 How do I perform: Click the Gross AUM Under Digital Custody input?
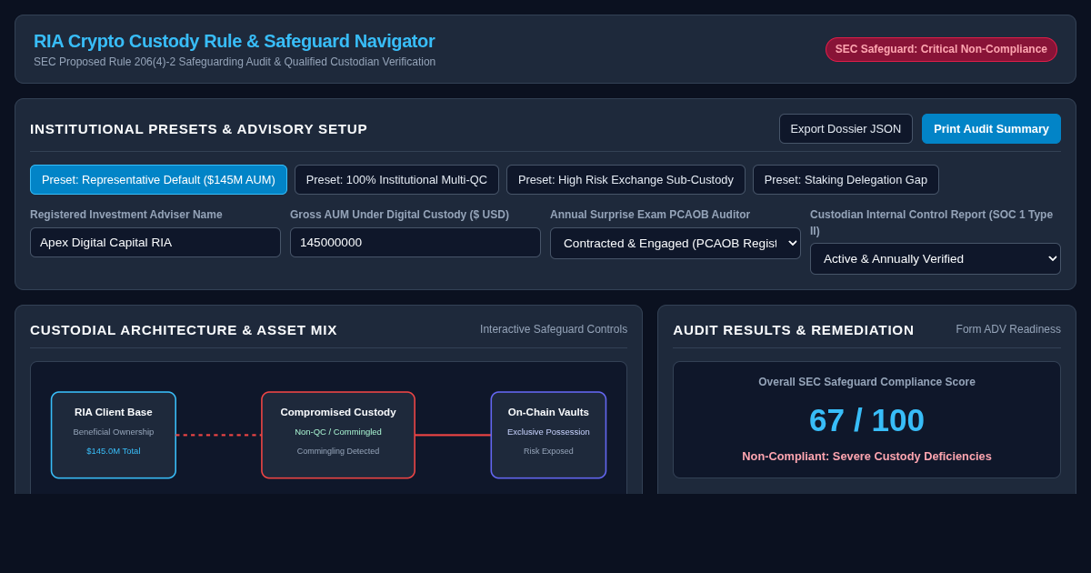tap(415, 242)
